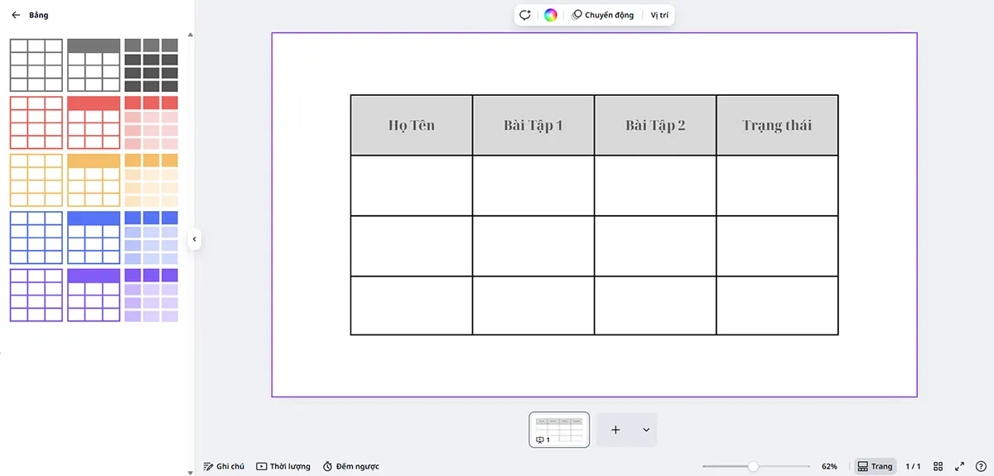Go back from the Bảng panel

coord(16,15)
